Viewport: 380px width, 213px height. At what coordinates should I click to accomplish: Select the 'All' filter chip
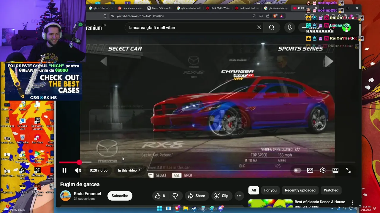[x=254, y=190]
